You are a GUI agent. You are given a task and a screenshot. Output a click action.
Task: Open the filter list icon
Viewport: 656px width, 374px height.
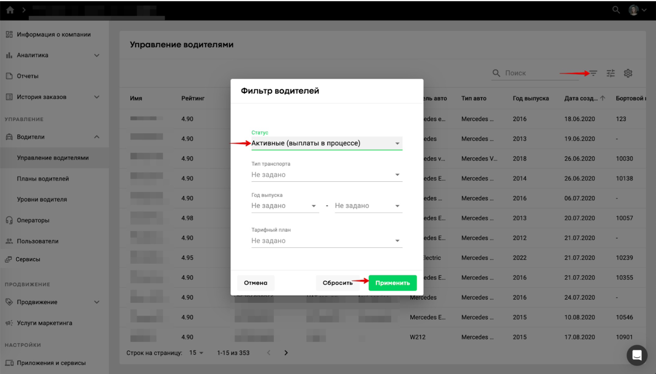pyautogui.click(x=593, y=73)
